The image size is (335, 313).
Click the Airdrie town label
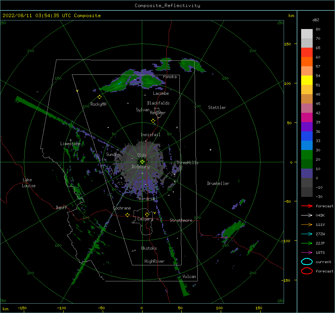[x=147, y=199]
